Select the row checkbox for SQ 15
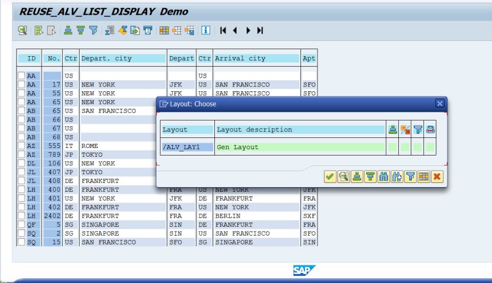492x283 pixels. pos(22,242)
